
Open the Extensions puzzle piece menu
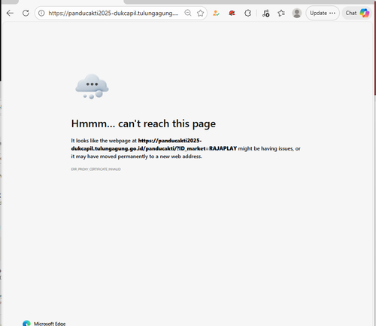point(247,13)
